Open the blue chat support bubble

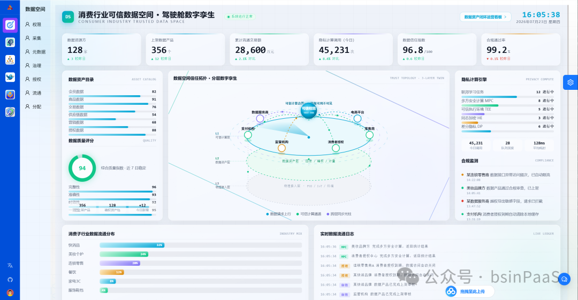564,279
